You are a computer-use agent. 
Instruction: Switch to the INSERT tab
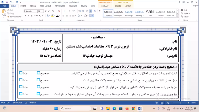tap(23, 6)
